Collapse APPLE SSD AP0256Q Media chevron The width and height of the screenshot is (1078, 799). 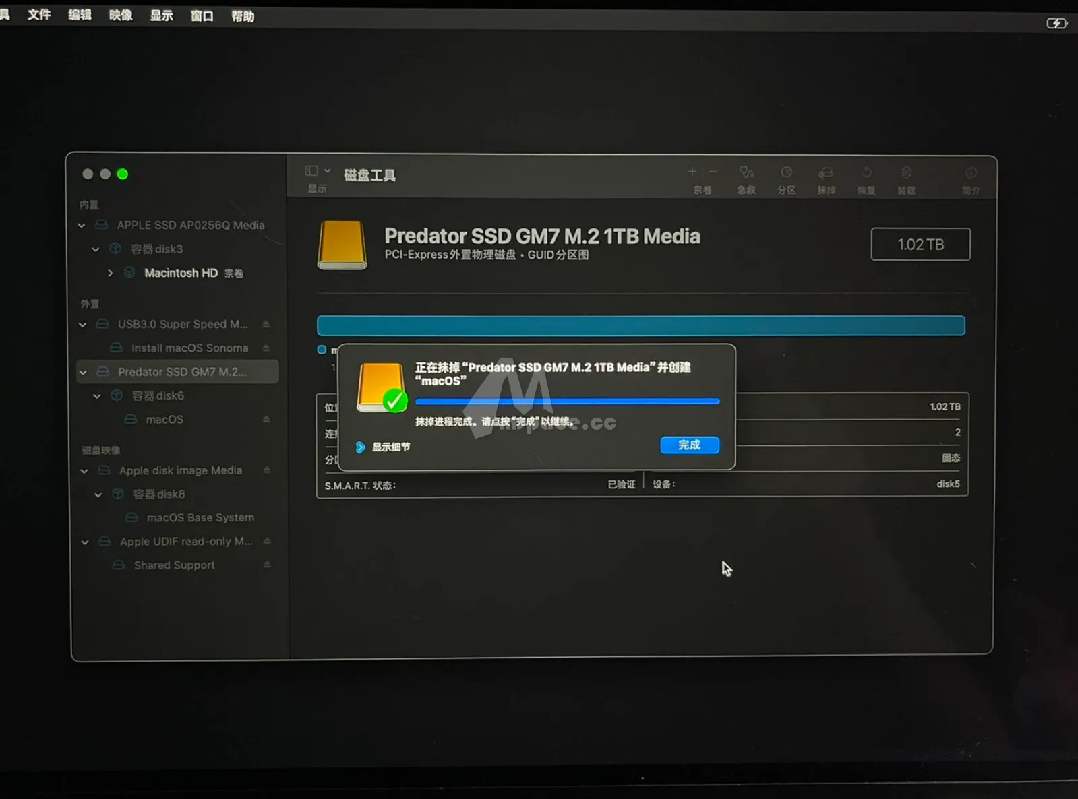82,225
